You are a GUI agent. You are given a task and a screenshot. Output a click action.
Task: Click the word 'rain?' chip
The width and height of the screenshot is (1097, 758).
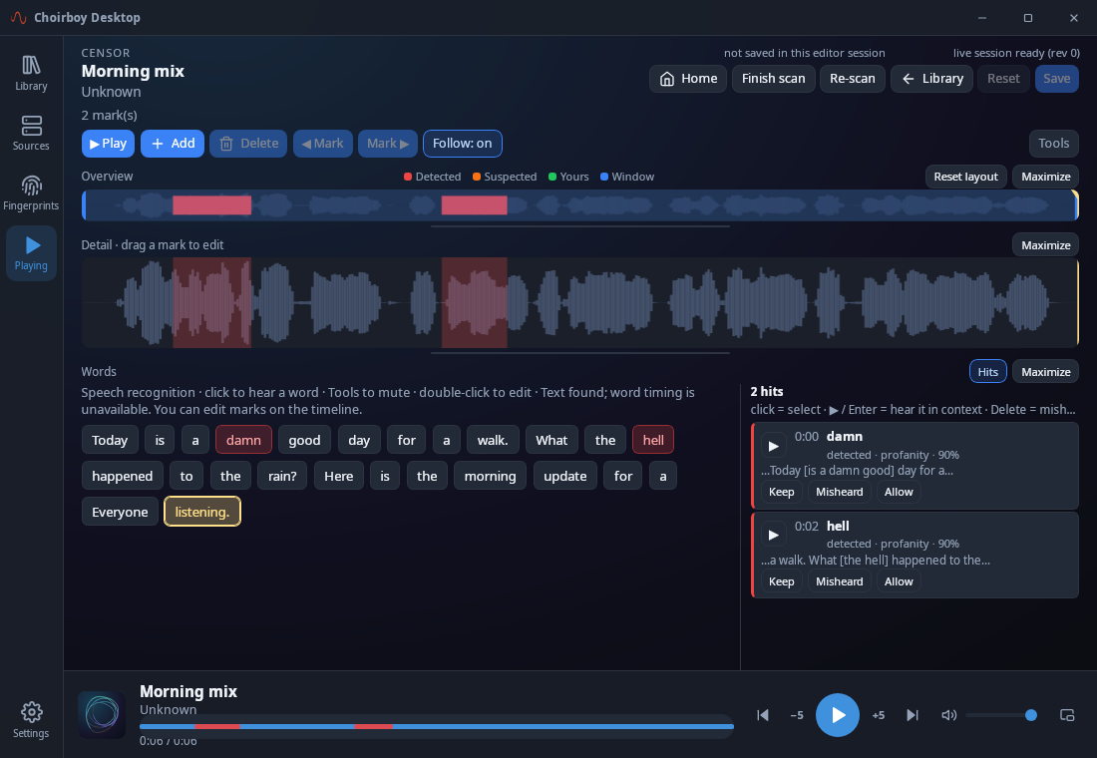(x=282, y=476)
